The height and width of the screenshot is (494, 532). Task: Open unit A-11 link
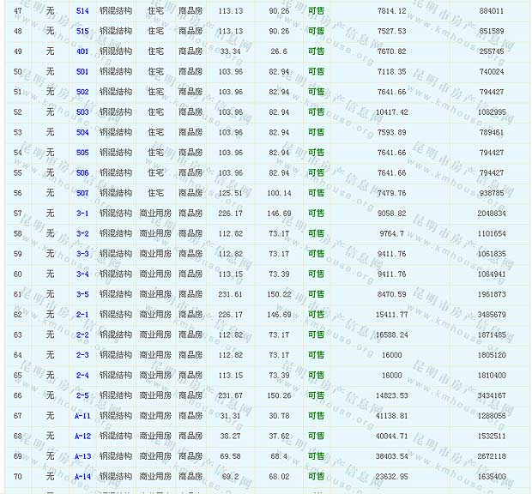click(x=82, y=416)
